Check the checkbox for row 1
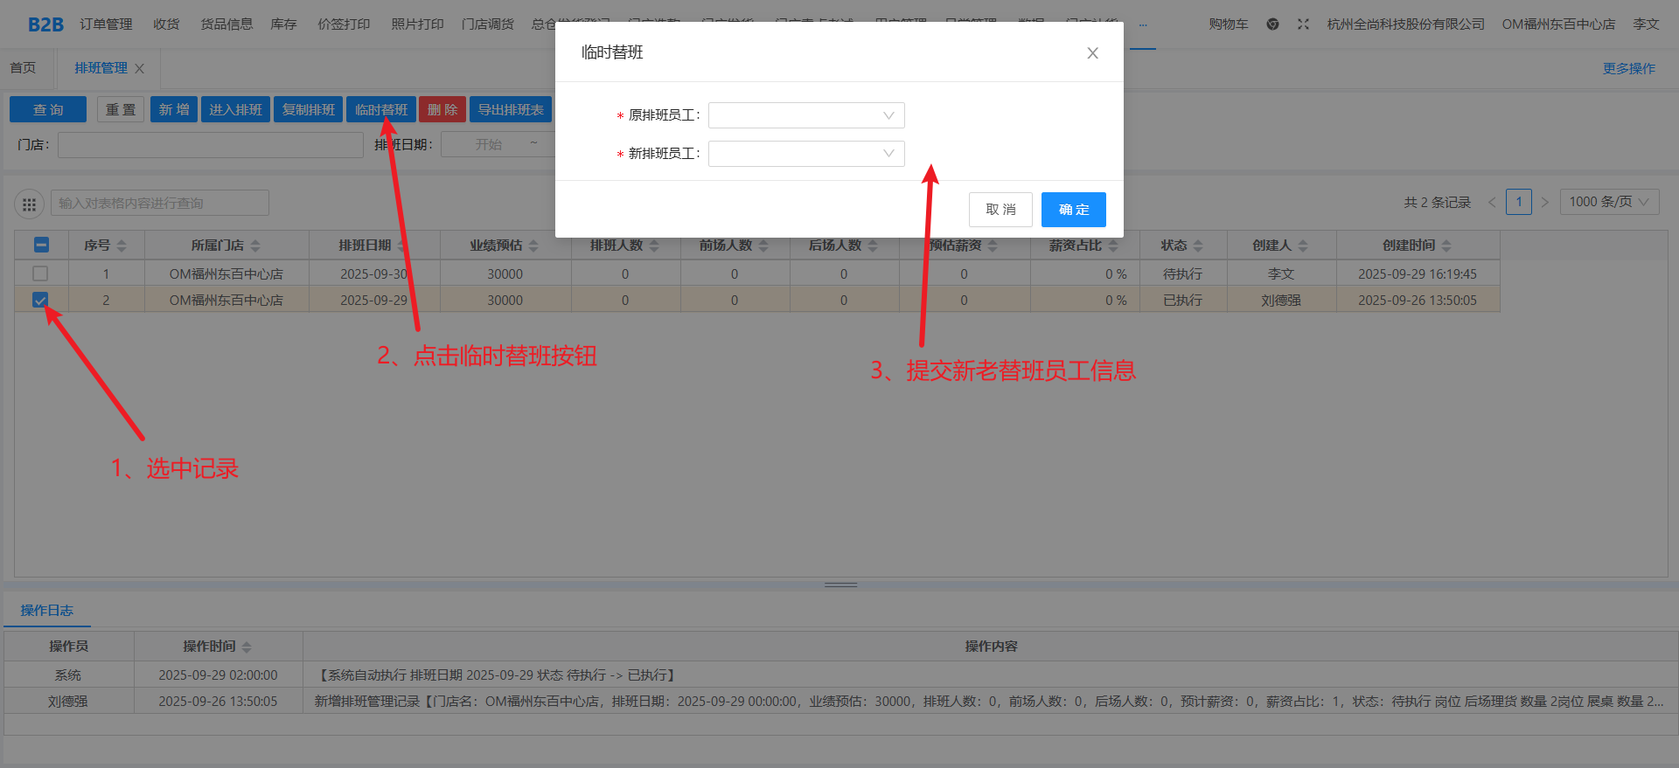Screen dimensions: 1679x768 (x=40, y=273)
